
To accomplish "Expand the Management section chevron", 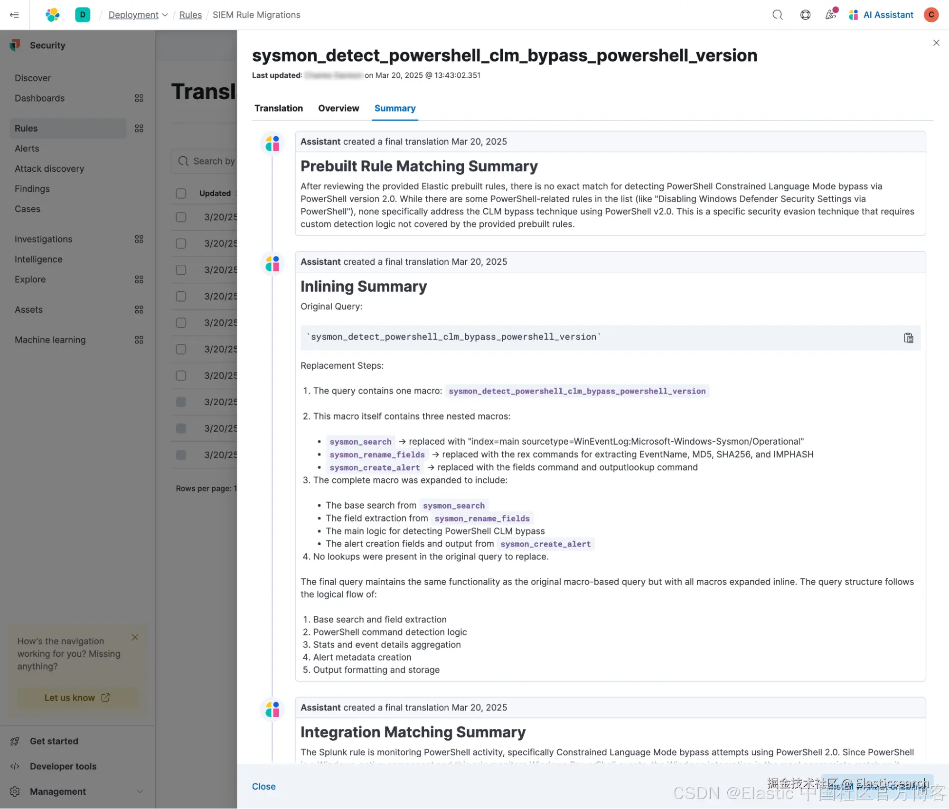I will 140,791.
